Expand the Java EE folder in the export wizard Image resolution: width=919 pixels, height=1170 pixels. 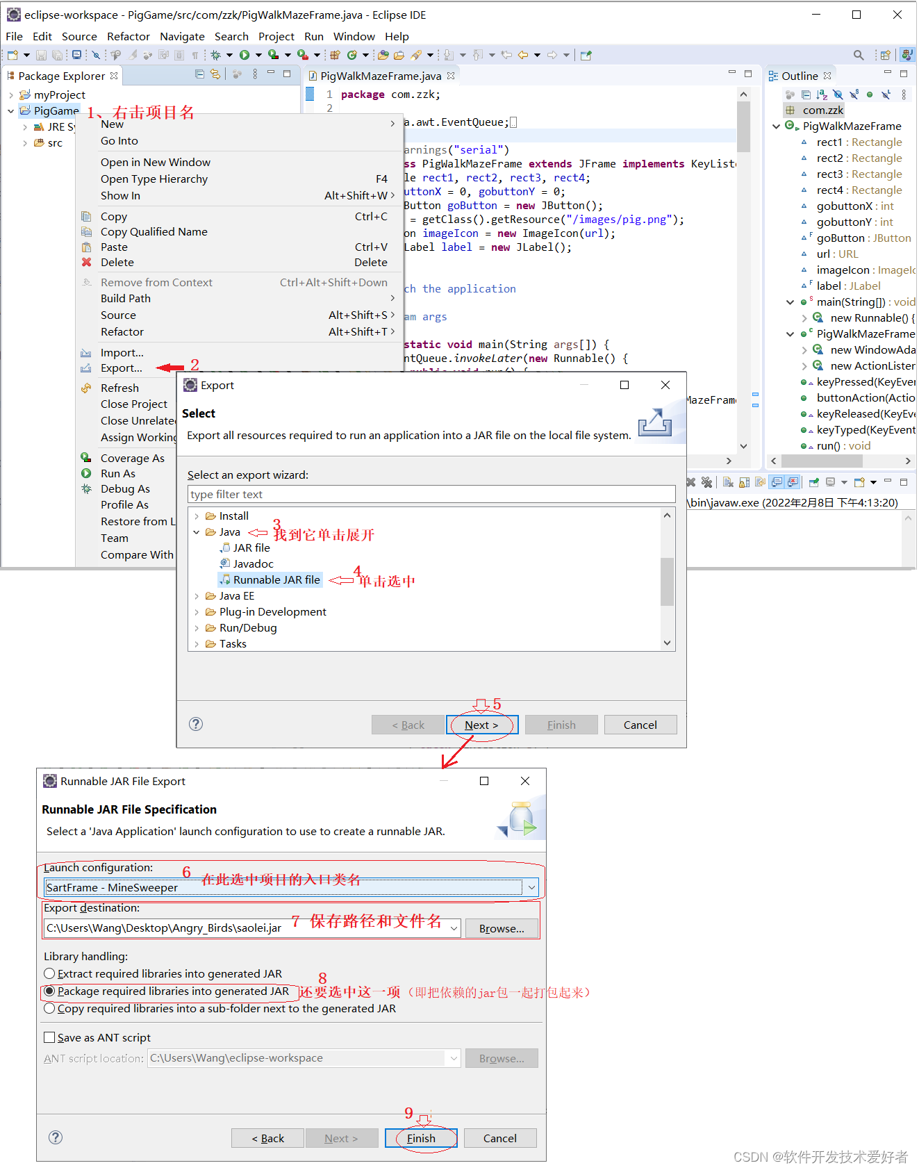[197, 596]
